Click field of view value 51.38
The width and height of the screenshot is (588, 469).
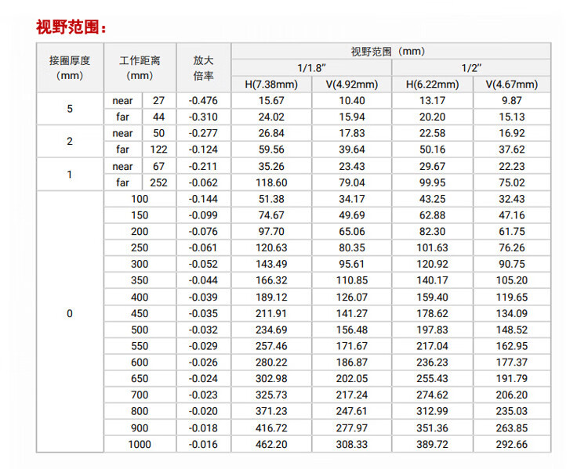[271, 199]
